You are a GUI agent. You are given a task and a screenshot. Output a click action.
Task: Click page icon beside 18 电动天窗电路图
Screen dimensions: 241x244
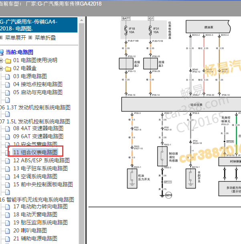8,215
